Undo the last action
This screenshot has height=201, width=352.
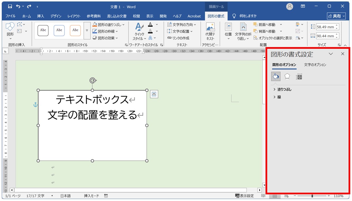coord(18,6)
